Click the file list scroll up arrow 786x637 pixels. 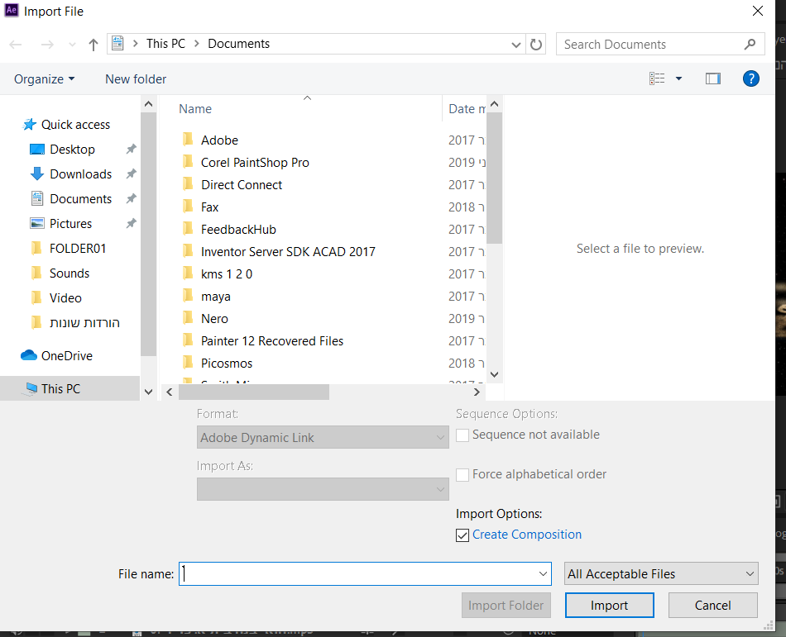[x=494, y=104]
